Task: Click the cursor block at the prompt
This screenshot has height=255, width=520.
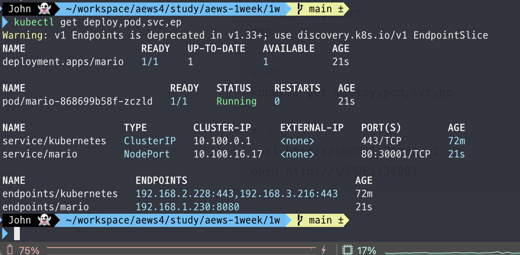Action: (17, 233)
